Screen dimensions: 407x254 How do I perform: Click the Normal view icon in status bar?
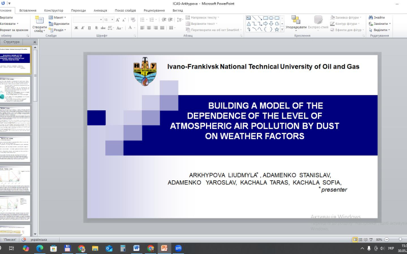click(355, 239)
